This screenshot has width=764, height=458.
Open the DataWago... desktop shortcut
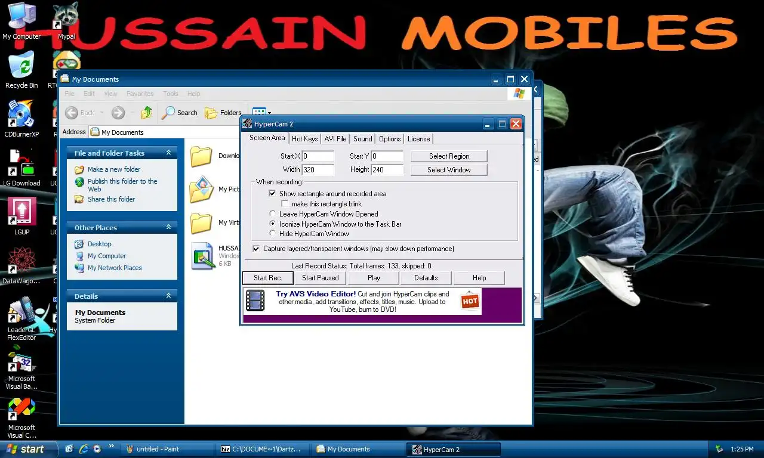(x=21, y=265)
